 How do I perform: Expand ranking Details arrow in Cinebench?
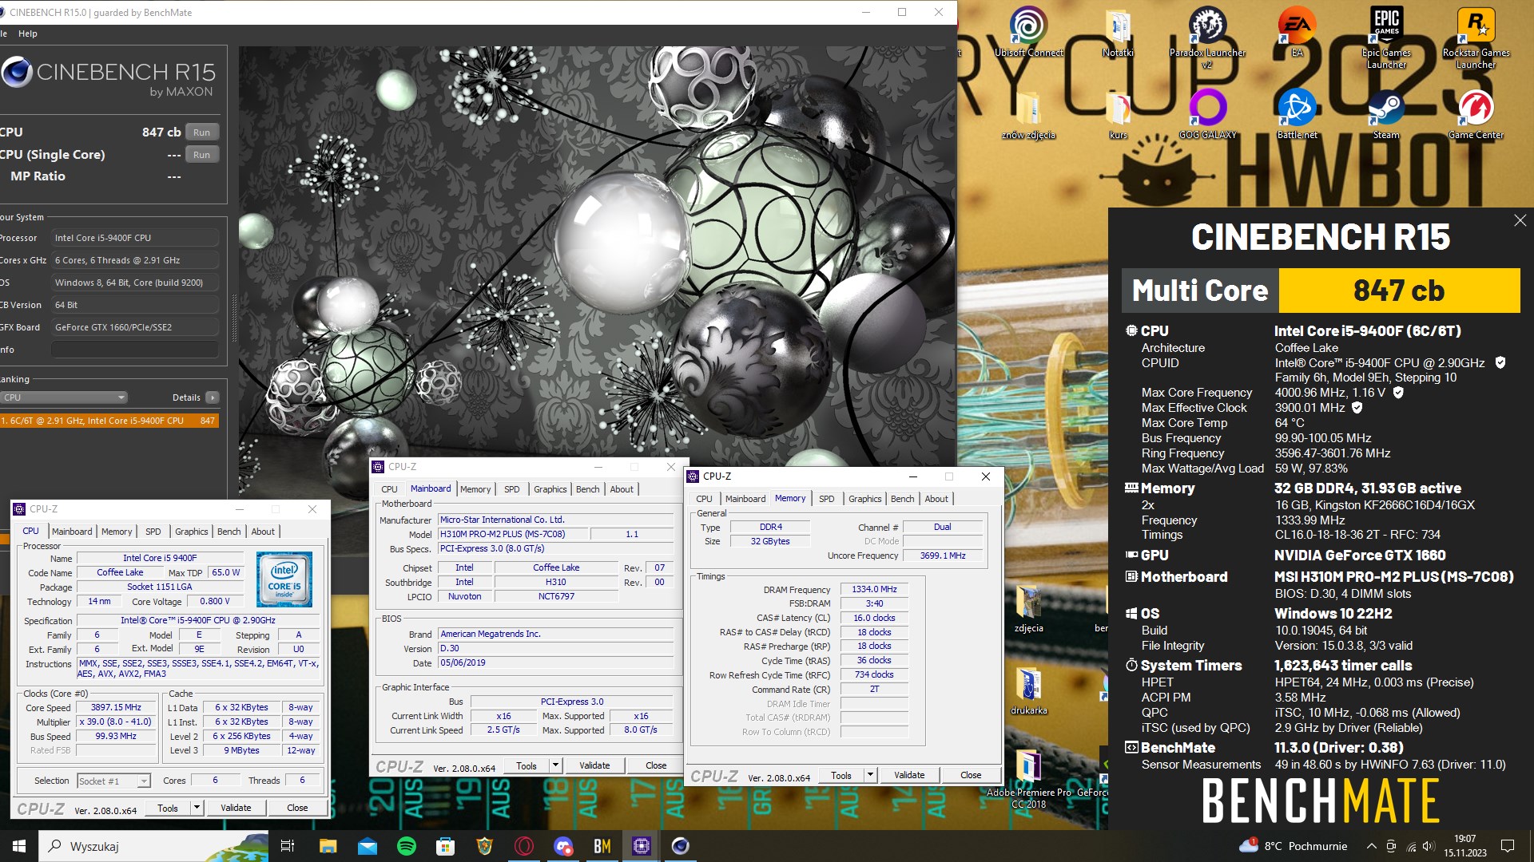click(212, 397)
